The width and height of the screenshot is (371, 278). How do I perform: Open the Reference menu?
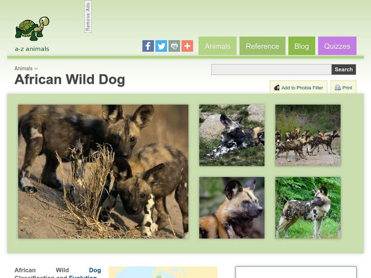click(x=262, y=46)
